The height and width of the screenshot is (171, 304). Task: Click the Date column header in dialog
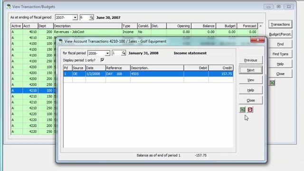(95, 68)
